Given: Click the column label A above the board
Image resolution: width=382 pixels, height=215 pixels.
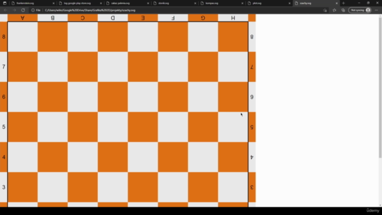Looking at the screenshot, I should pyautogui.click(x=23, y=18).
